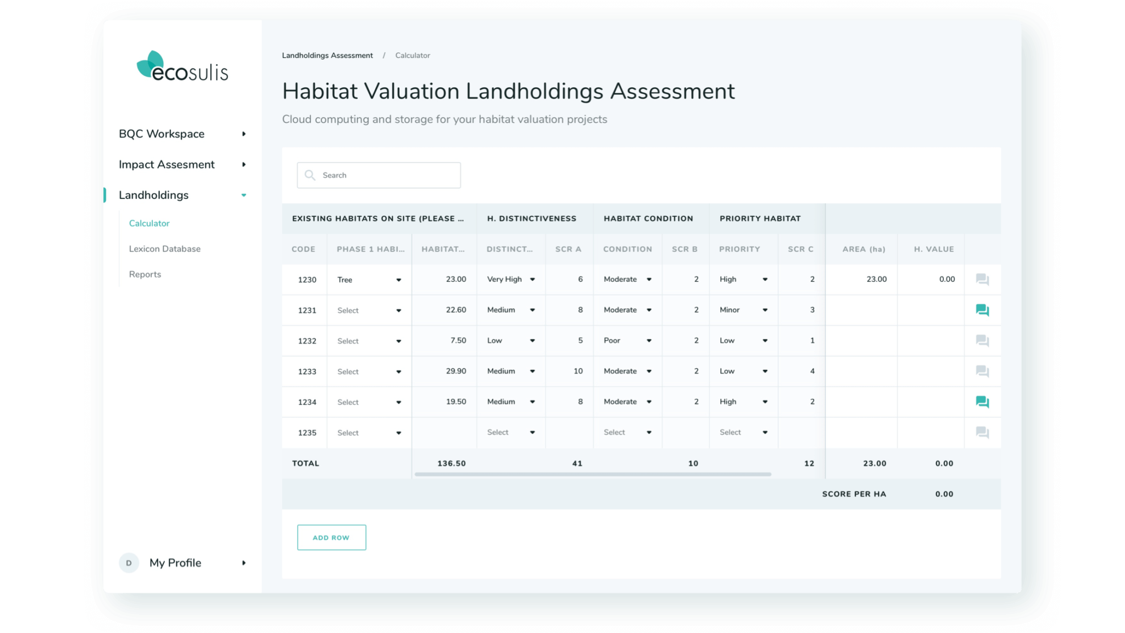Open comments for row 1230
The image size is (1125, 633).
point(982,279)
